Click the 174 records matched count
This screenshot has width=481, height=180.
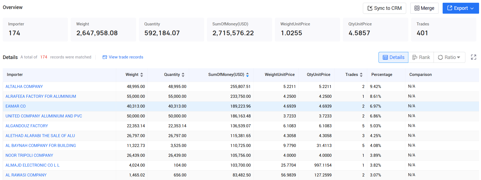(44, 57)
